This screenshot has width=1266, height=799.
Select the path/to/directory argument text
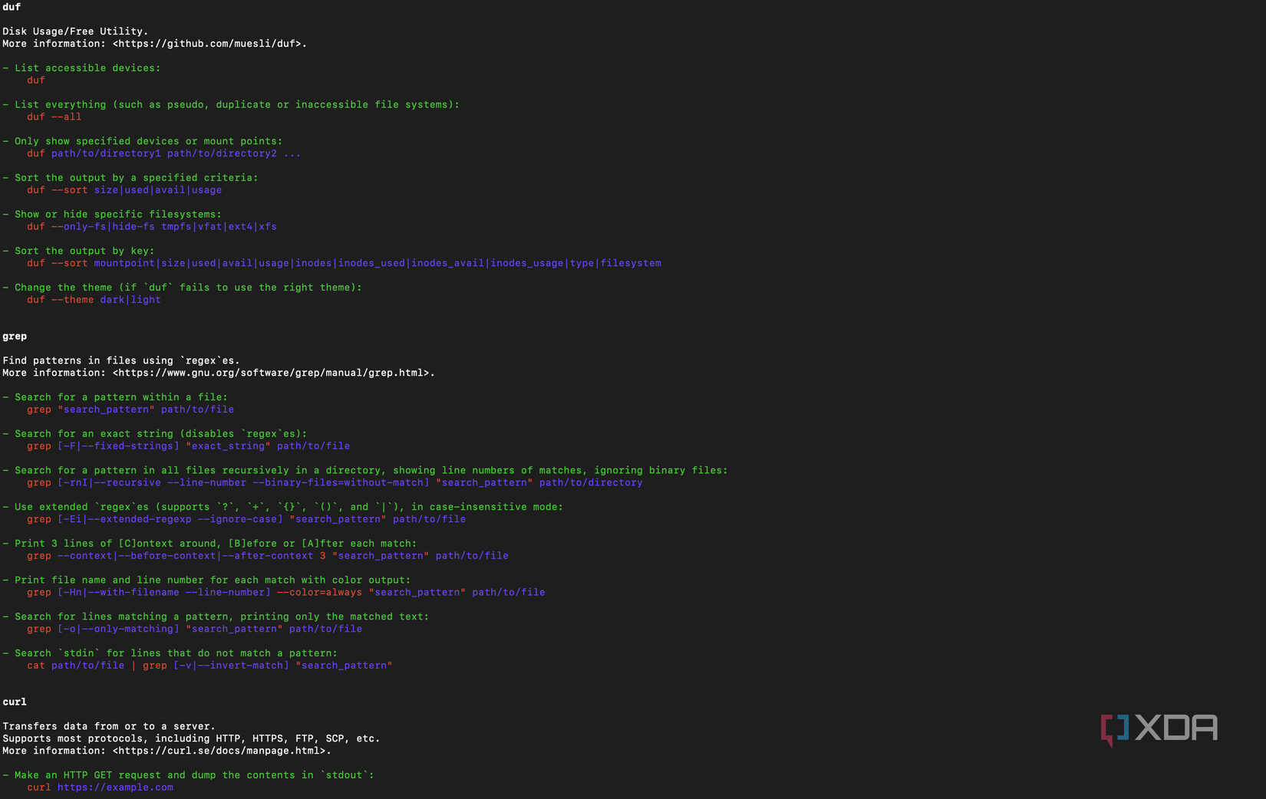point(591,482)
